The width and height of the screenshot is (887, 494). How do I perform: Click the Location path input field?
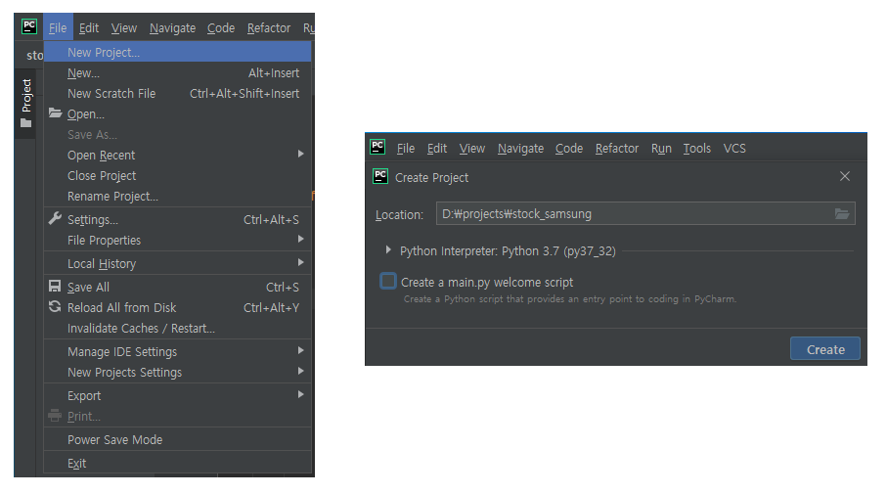[645, 213]
